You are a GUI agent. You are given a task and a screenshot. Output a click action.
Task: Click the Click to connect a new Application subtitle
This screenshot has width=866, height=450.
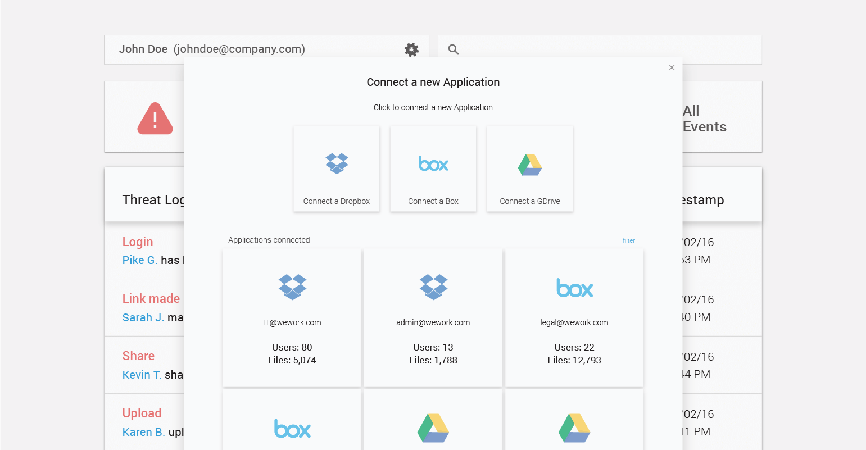pyautogui.click(x=433, y=107)
